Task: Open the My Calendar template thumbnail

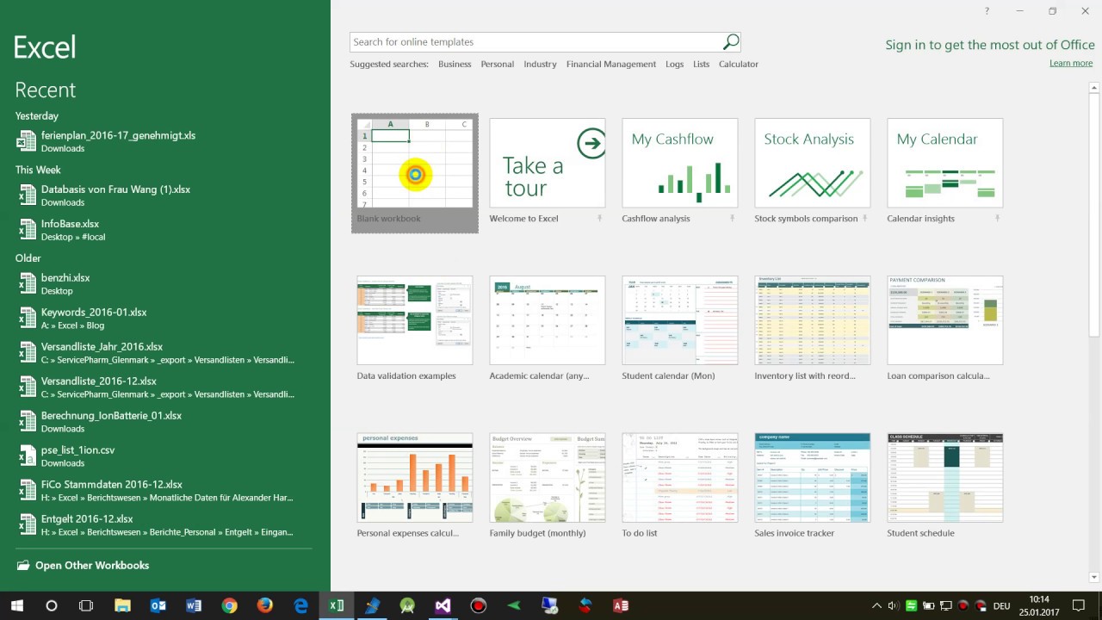Action: pos(945,163)
